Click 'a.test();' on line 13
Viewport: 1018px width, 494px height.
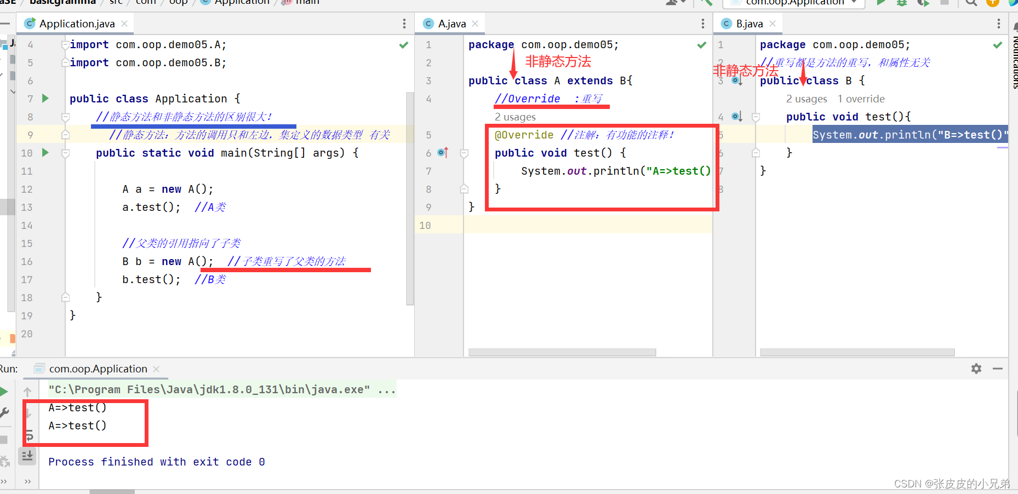[151, 207]
